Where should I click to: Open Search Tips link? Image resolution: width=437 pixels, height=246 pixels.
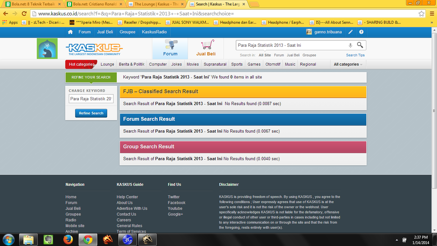[355, 55]
